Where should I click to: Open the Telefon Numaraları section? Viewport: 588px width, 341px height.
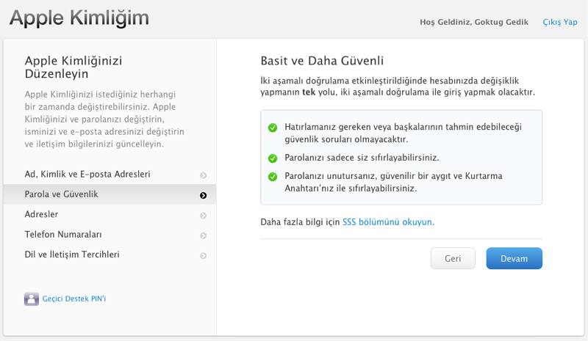click(63, 235)
